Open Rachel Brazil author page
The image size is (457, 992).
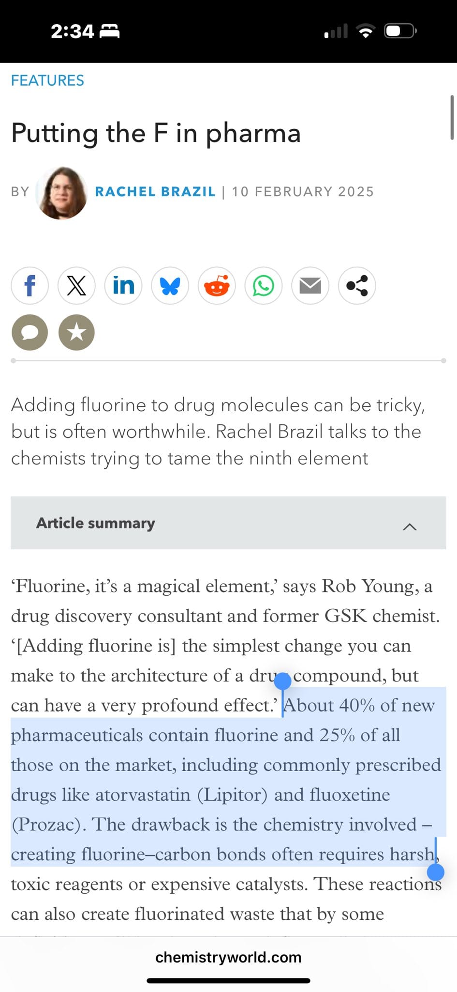[155, 192]
